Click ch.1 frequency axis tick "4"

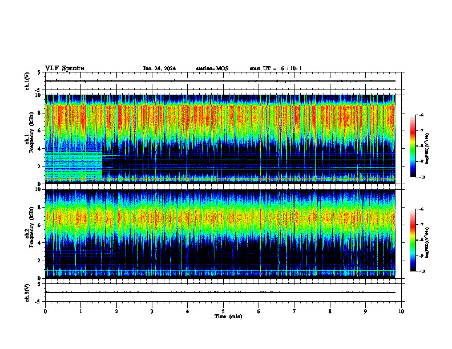pyautogui.click(x=39, y=149)
